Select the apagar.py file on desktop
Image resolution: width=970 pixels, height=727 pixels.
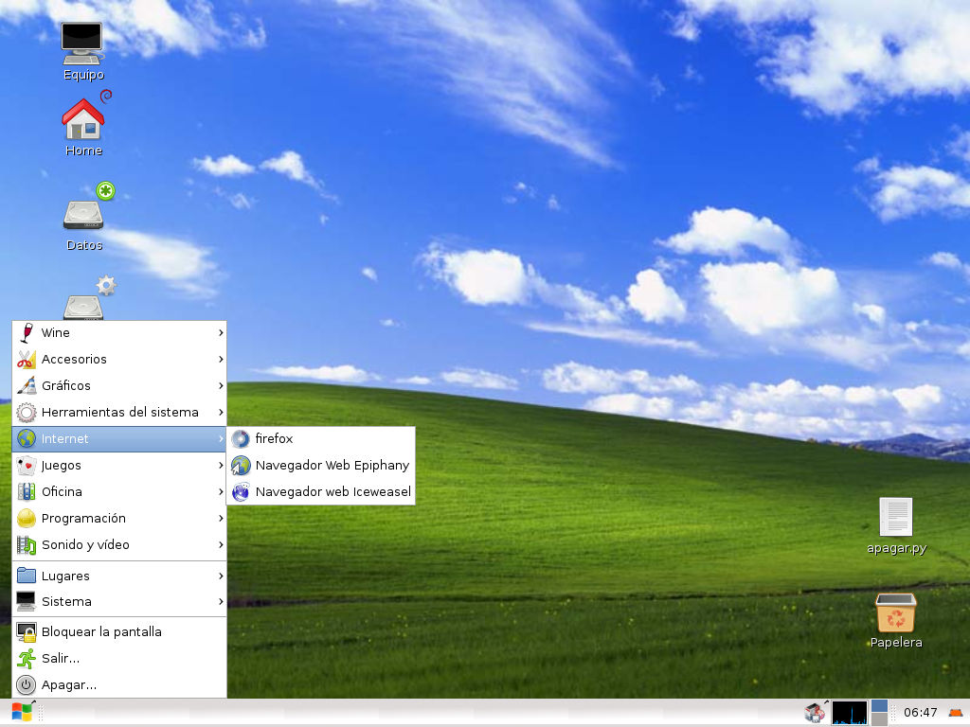[x=896, y=517]
